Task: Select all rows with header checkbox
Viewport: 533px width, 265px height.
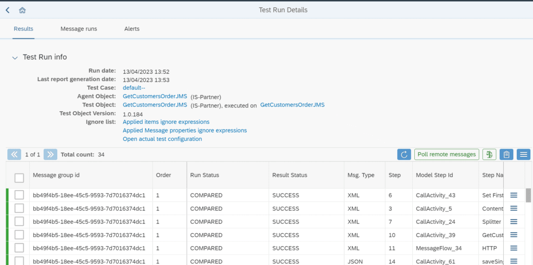Action: click(19, 178)
